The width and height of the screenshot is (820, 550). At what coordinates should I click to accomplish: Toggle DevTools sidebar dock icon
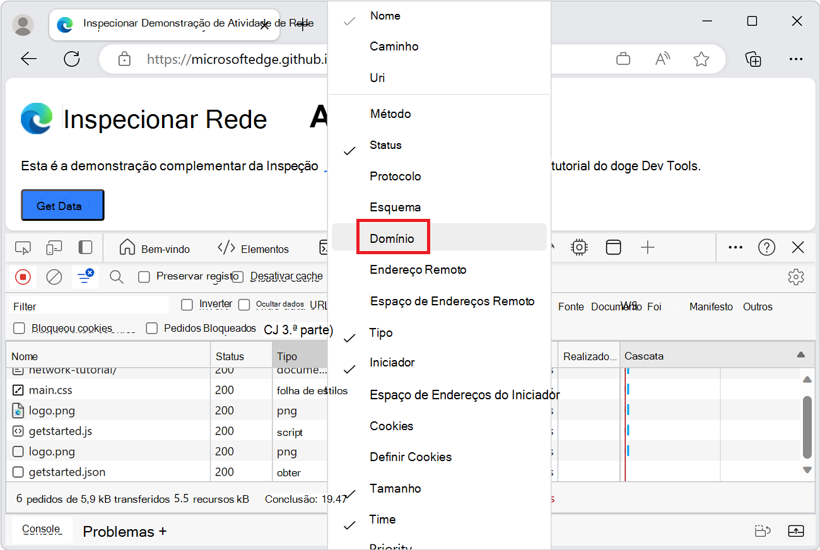tap(85, 247)
